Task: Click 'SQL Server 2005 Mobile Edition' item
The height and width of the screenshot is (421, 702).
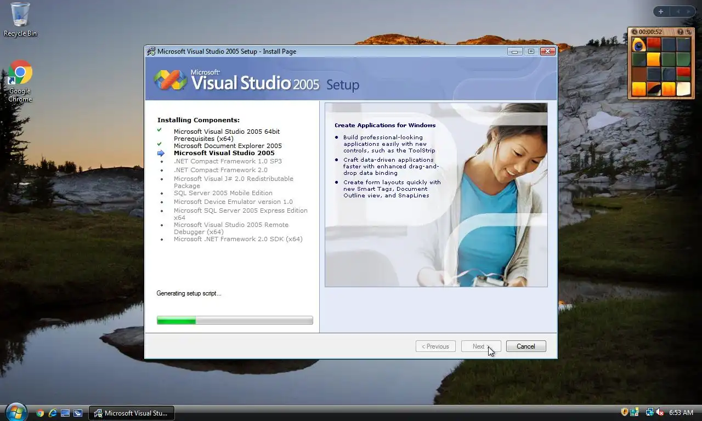Action: tap(223, 193)
